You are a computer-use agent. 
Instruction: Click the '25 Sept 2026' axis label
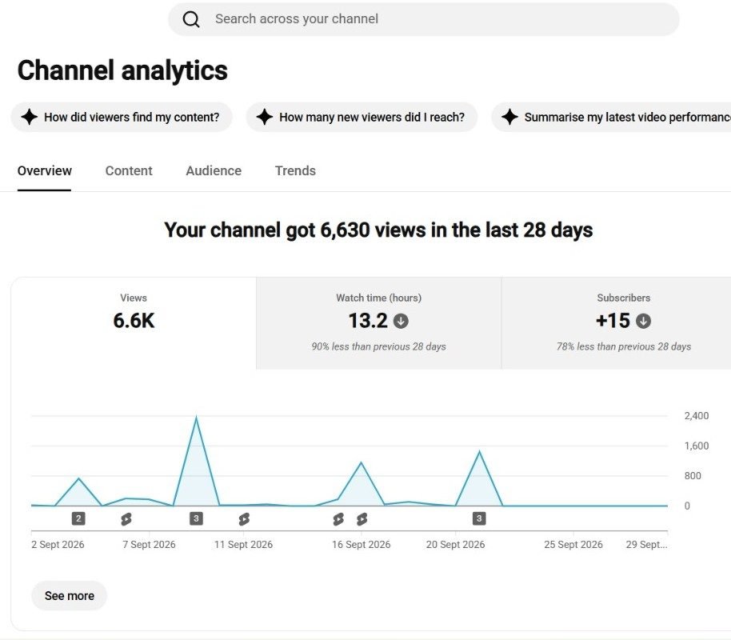tap(573, 544)
